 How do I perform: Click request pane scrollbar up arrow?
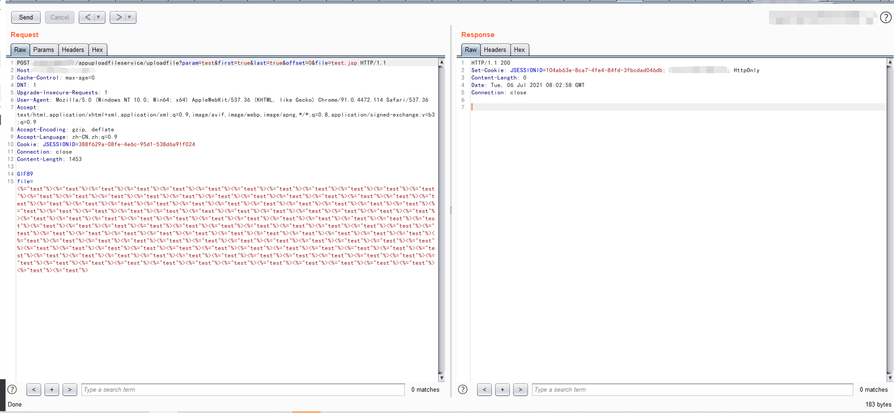coord(441,62)
